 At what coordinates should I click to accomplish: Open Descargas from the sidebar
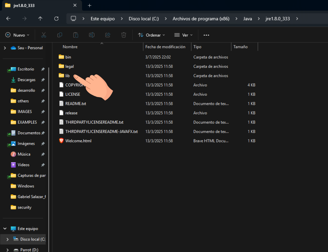[x=26, y=80]
